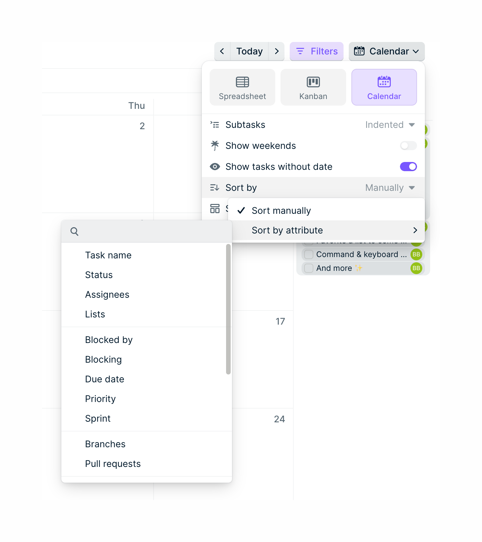Open the Manually sort dropdown
482x542 pixels.
tap(389, 188)
